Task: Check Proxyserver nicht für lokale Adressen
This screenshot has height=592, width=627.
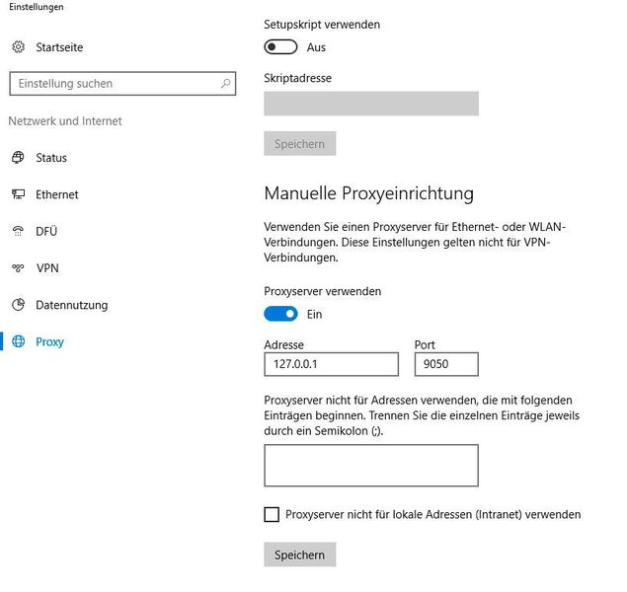Action: click(272, 514)
